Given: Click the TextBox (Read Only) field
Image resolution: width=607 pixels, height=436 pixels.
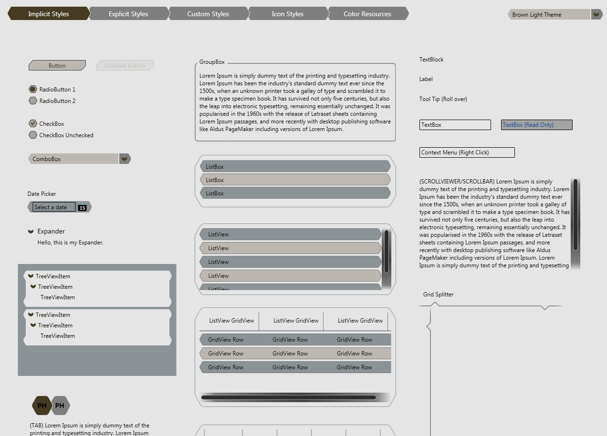Looking at the screenshot, I should pos(537,125).
